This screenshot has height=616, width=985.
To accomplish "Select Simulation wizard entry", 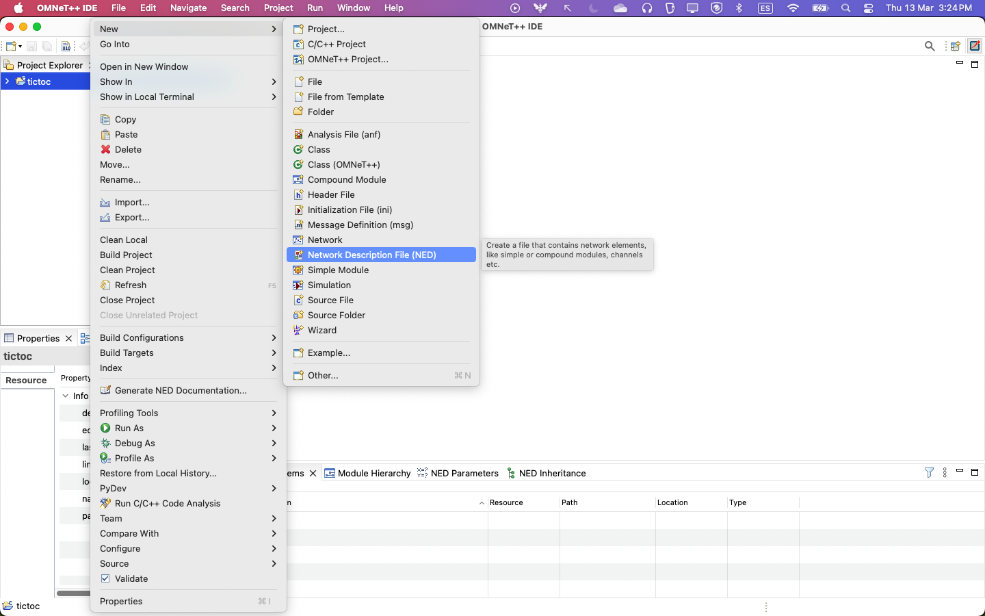I will tap(381, 285).
